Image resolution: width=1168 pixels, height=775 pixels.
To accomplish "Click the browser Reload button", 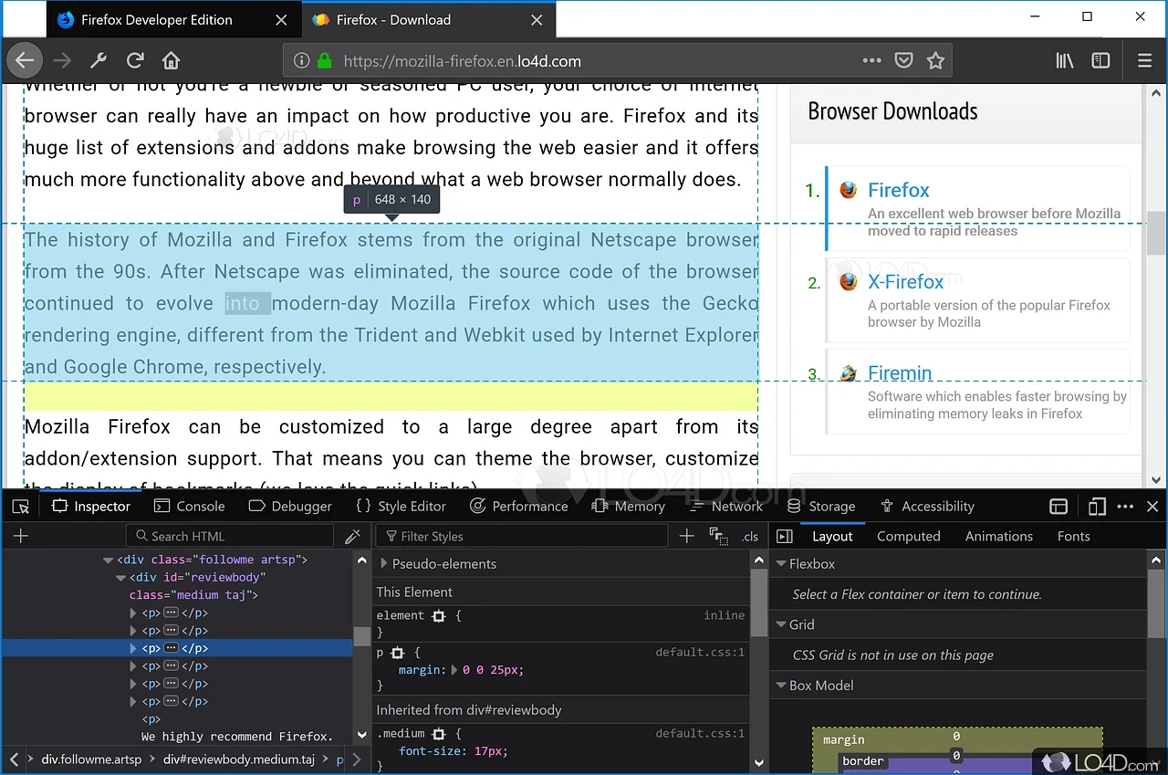I will click(x=135, y=61).
